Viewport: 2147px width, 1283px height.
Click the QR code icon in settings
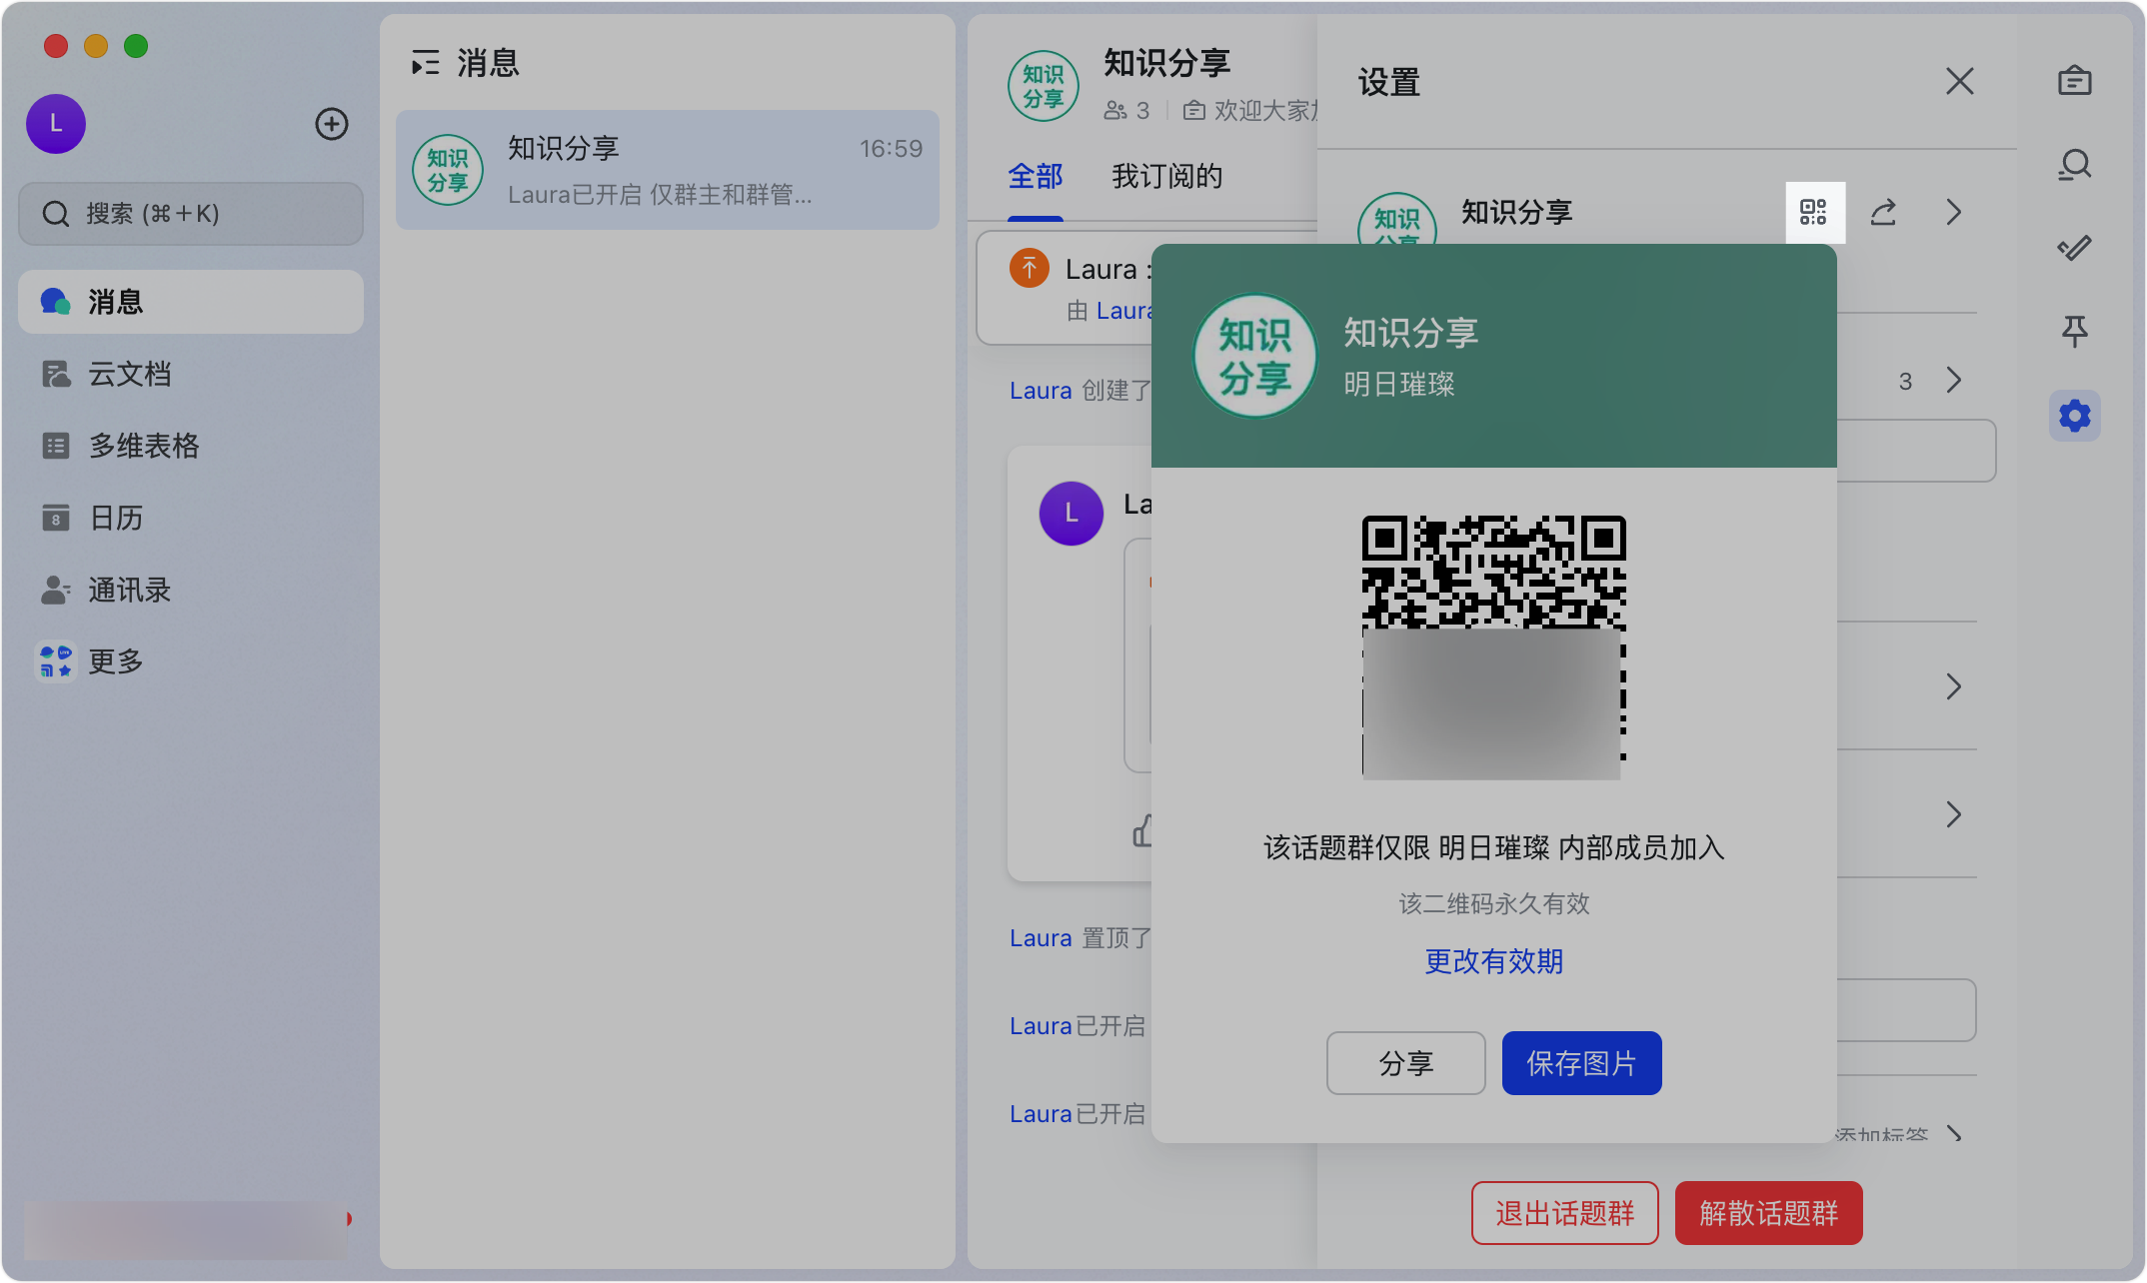(1814, 212)
